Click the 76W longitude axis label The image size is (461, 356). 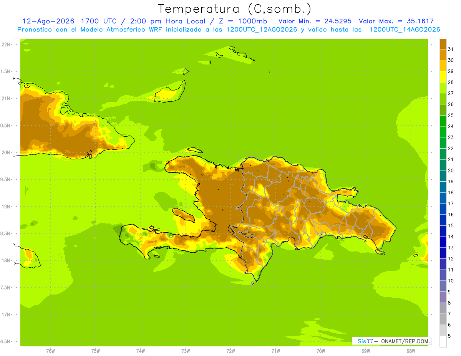coord(50,351)
